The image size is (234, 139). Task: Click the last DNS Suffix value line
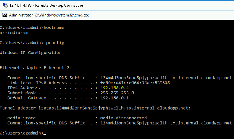click(166, 123)
